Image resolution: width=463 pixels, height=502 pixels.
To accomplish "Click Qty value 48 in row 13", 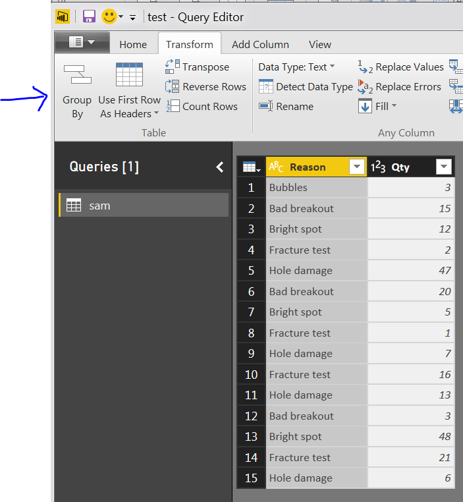I will point(411,437).
